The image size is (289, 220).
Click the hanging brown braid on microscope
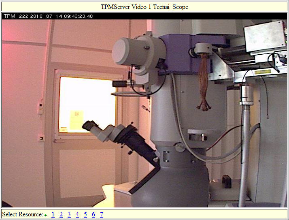tap(203, 81)
